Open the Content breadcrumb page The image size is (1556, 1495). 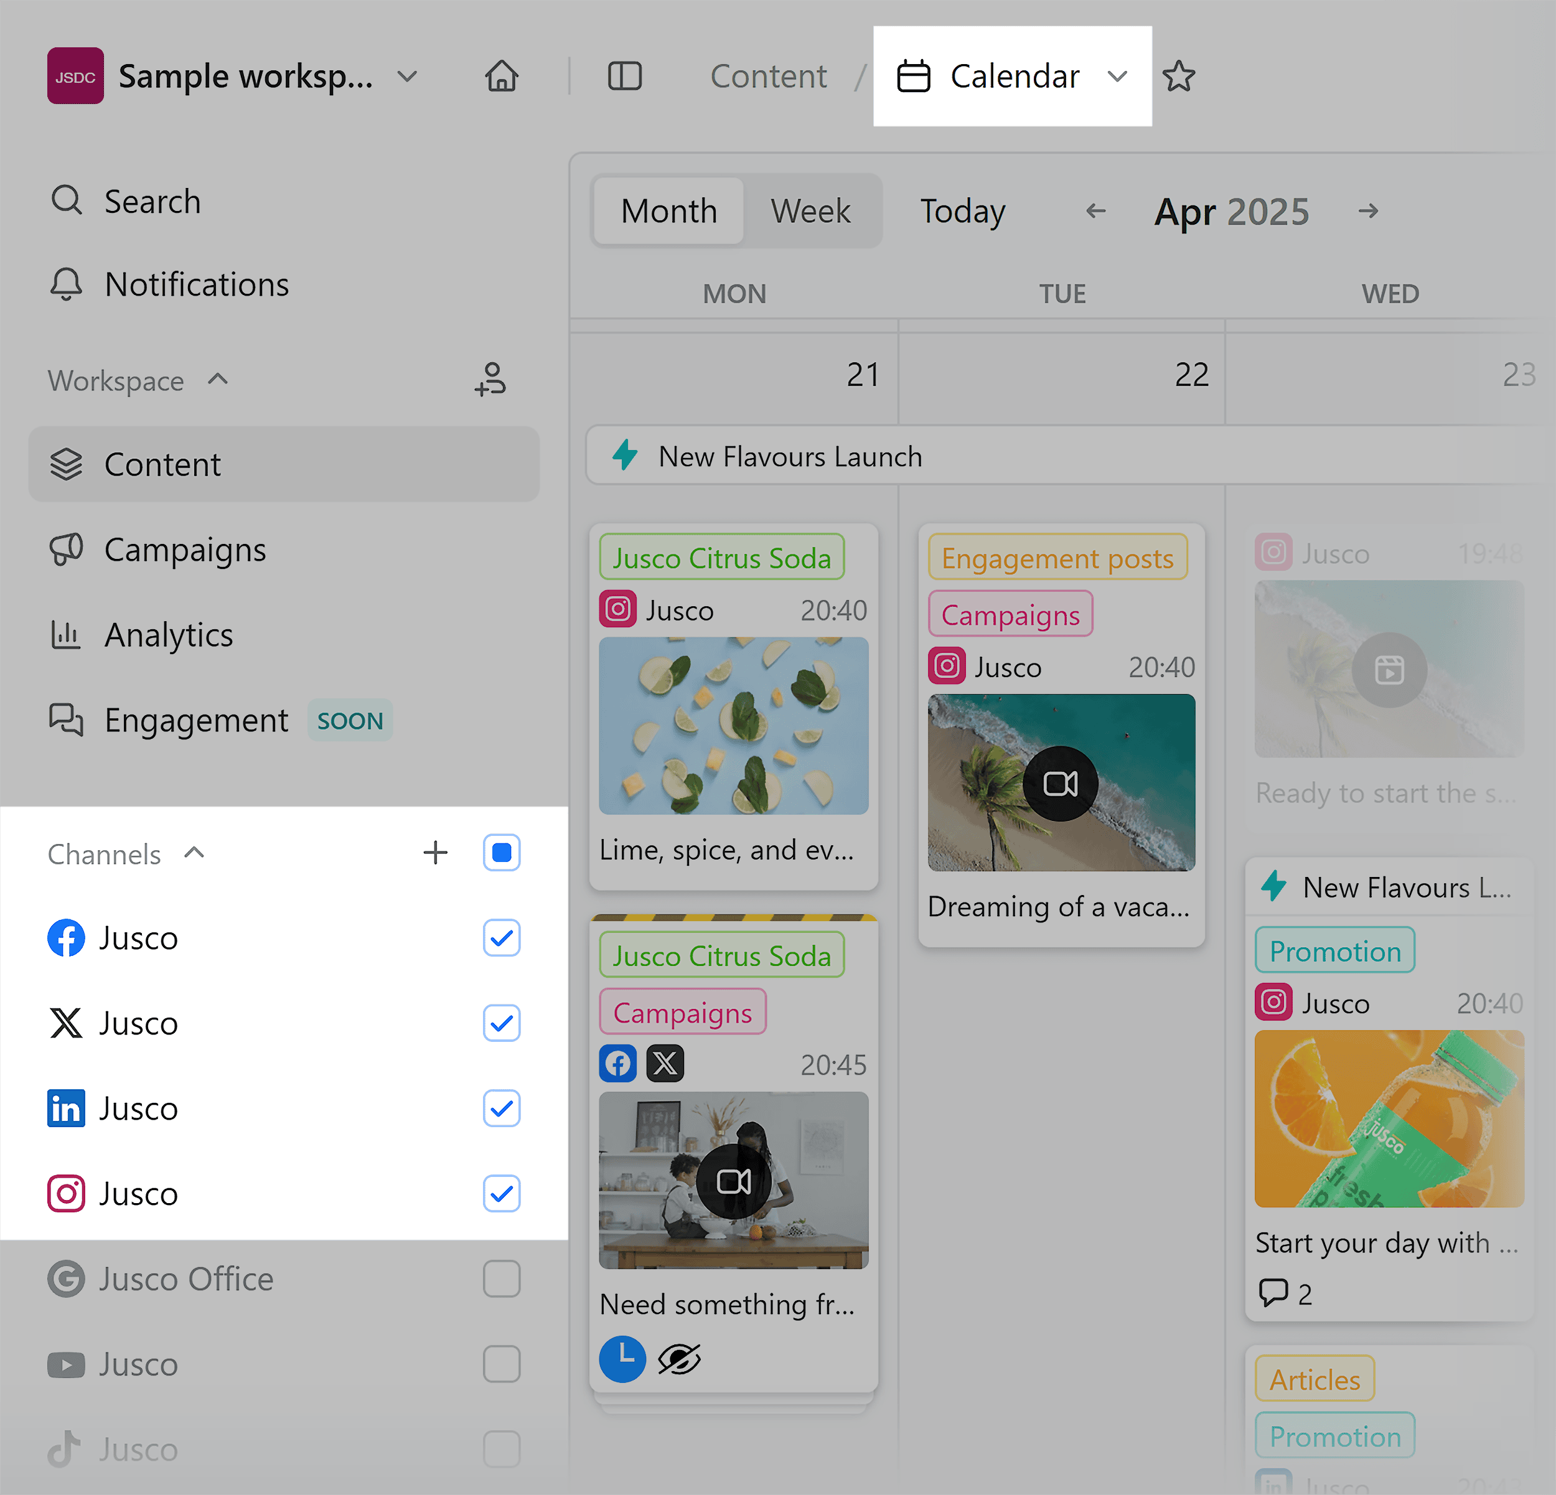767,75
